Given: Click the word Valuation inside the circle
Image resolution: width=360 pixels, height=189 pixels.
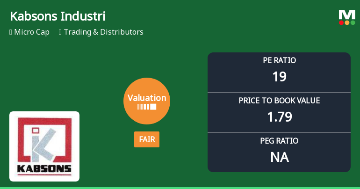Looking at the screenshot, I should 147,98.
